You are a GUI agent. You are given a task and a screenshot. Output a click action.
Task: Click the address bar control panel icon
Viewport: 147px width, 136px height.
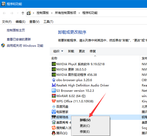point(29,13)
